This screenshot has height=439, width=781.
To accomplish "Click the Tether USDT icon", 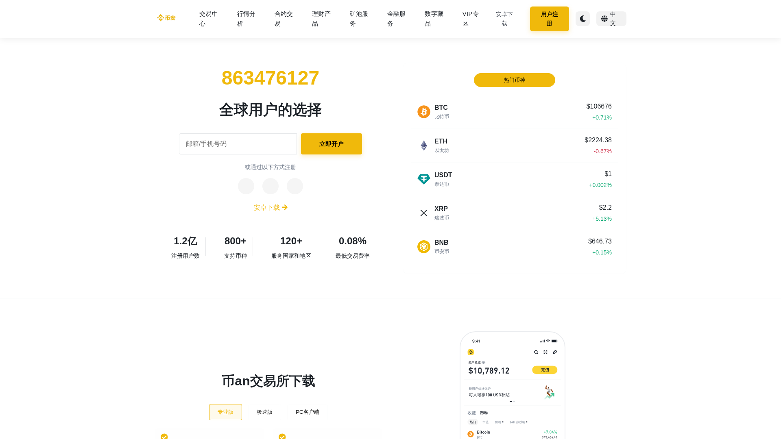I will pos(424,179).
